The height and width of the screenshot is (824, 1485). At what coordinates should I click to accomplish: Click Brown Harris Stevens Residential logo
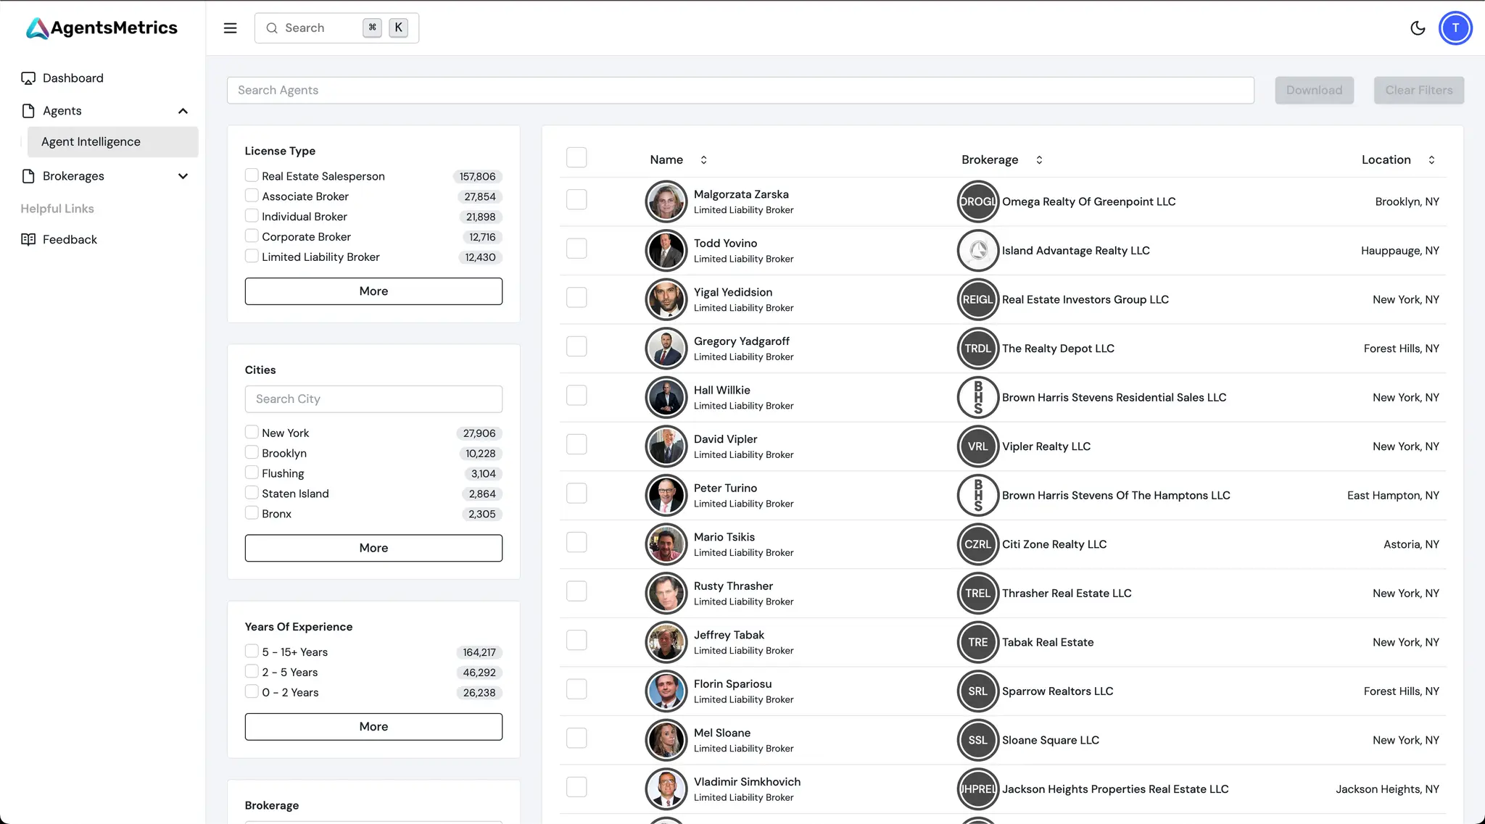[x=977, y=397]
